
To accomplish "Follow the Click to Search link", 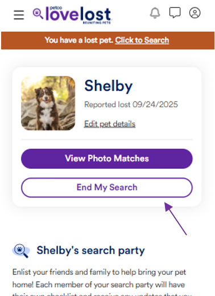I will pos(142,40).
